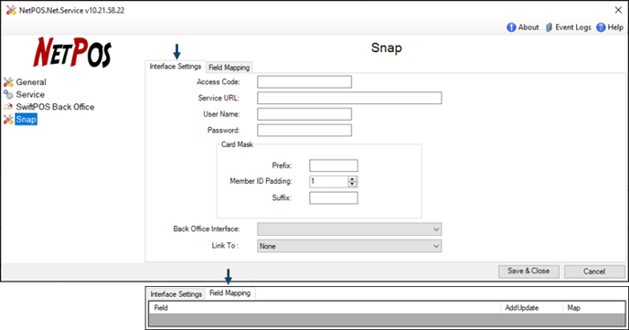Focus the Service URL field

point(349,98)
